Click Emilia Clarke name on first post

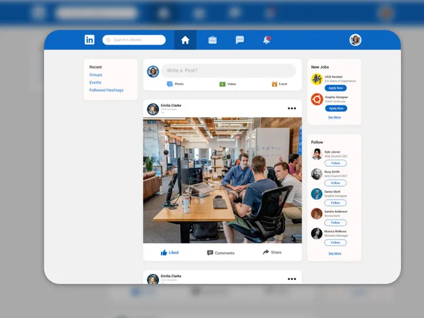(x=171, y=105)
